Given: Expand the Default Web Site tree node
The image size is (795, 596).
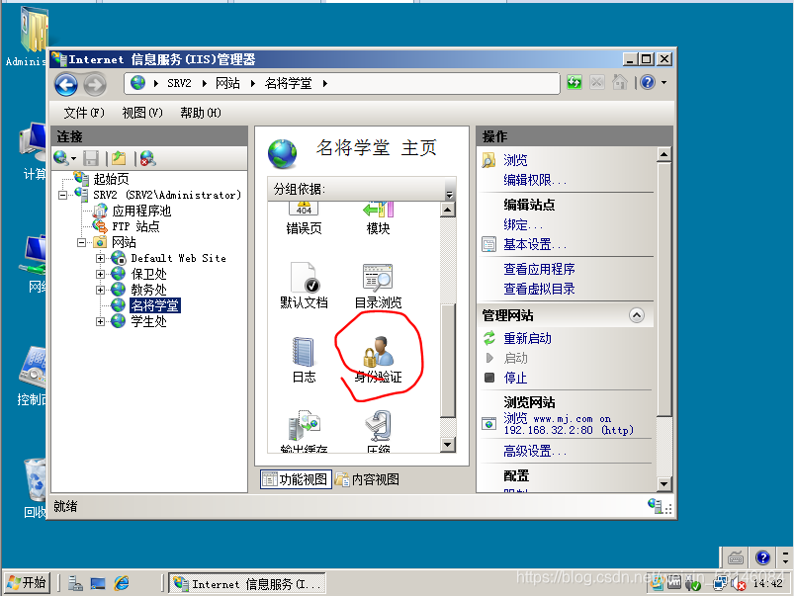Looking at the screenshot, I should point(101,259).
